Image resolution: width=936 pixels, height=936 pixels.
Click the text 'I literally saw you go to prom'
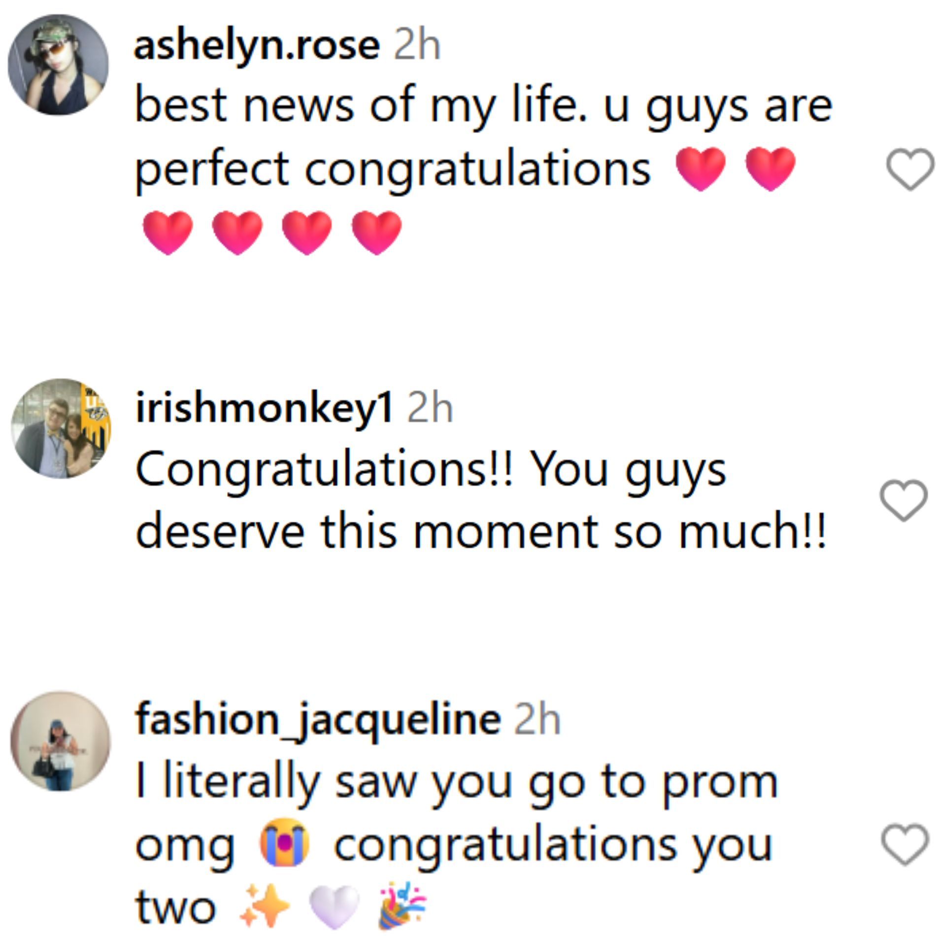pyautogui.click(x=456, y=782)
